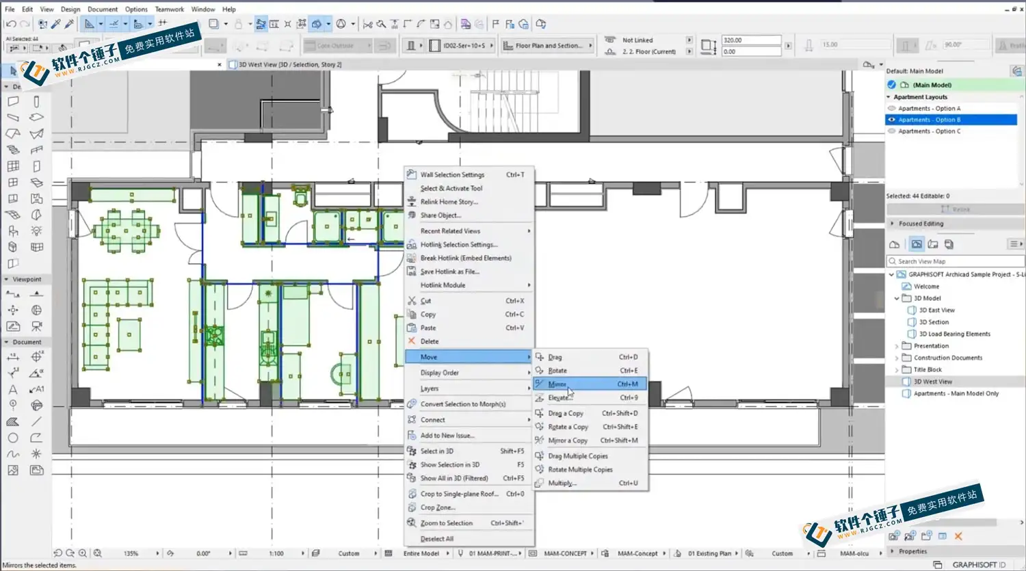
Task: Open the ID02-Ser+10+S structure dropdown
Action: tap(461, 46)
